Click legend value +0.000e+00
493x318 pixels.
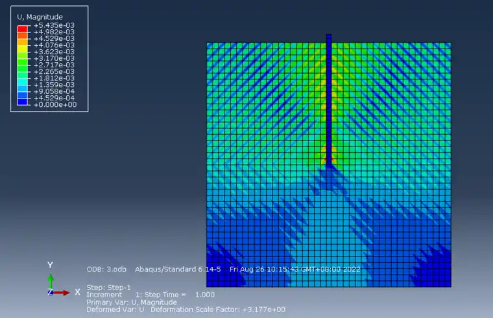[x=55, y=104]
